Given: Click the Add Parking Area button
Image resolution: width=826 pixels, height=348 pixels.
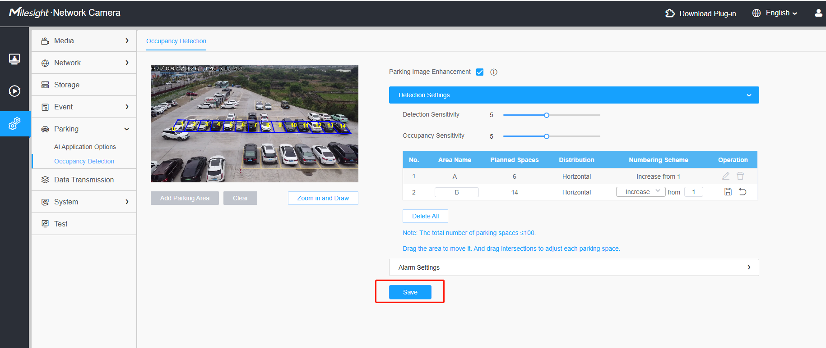Looking at the screenshot, I should 185,198.
